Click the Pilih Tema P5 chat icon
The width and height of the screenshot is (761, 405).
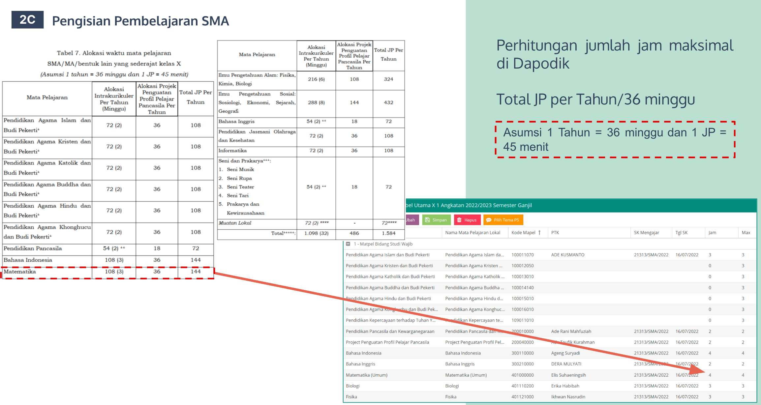[x=489, y=220]
